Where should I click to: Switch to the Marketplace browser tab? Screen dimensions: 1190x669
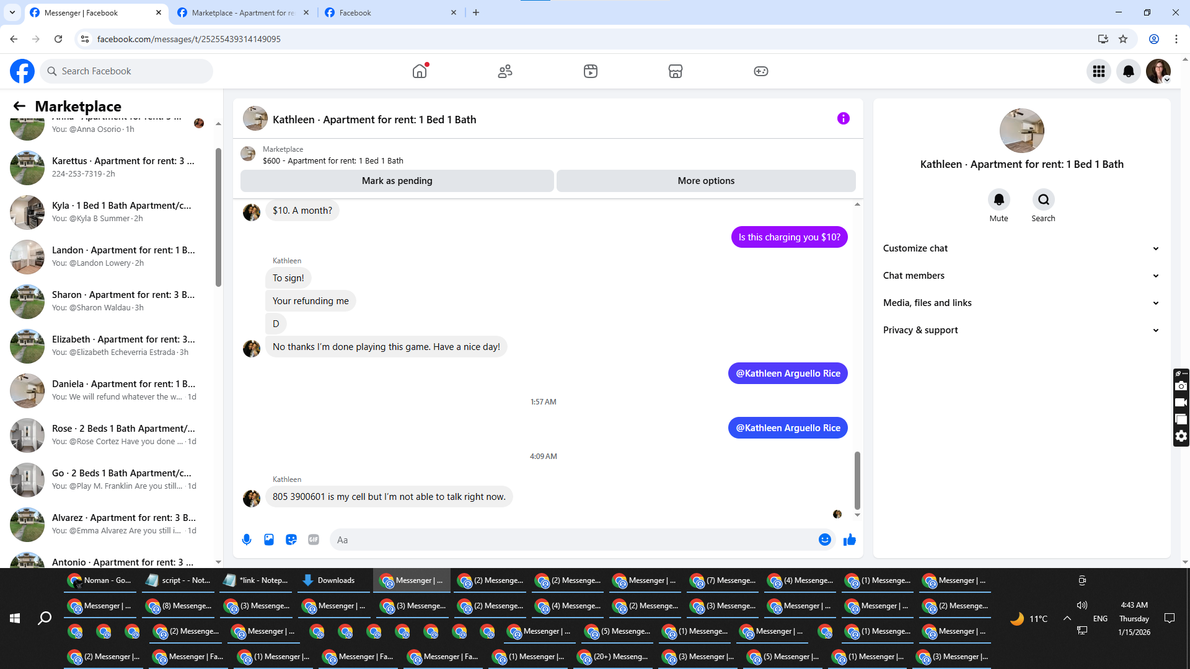243,12
